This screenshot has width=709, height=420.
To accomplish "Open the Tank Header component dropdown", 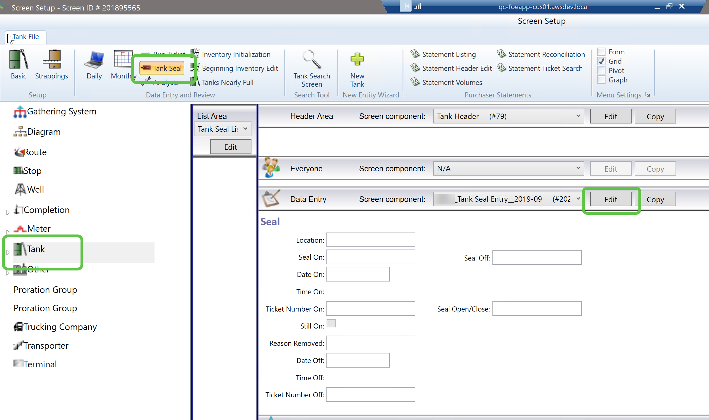I will pos(578,116).
